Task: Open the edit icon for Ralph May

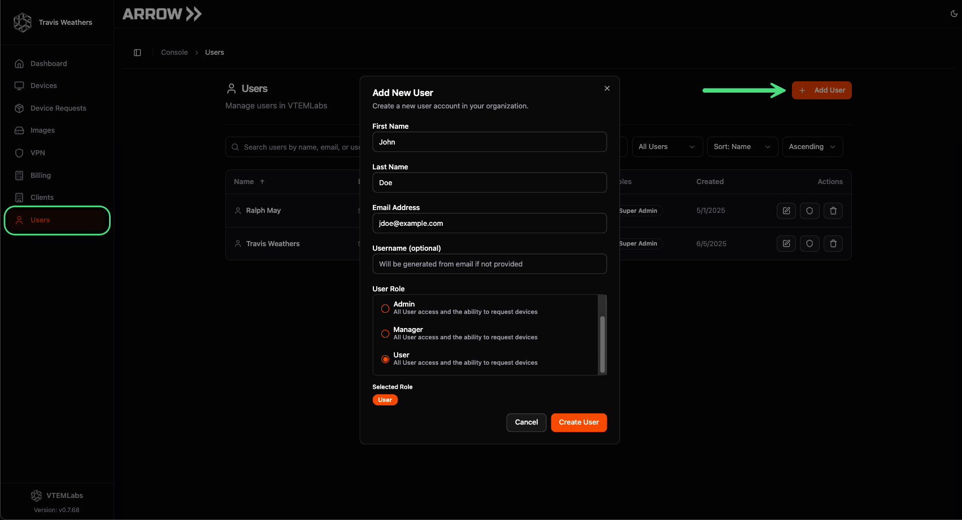Action: pos(786,211)
